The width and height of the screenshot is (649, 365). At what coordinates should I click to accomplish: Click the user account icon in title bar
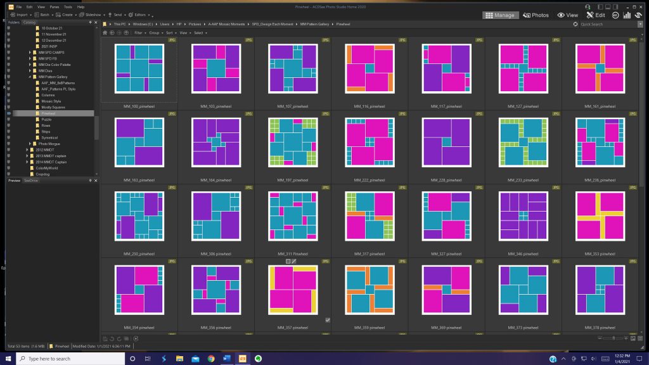click(588, 7)
